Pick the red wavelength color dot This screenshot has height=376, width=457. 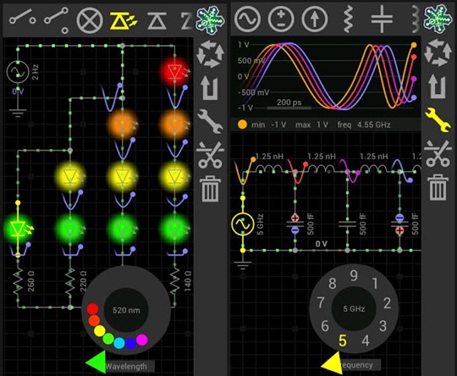click(x=93, y=309)
